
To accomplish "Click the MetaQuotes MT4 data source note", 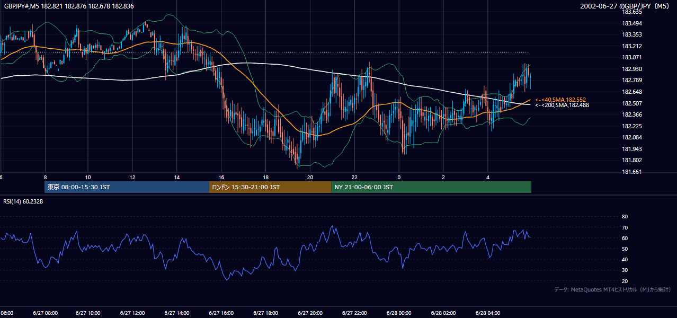I will coord(612,289).
